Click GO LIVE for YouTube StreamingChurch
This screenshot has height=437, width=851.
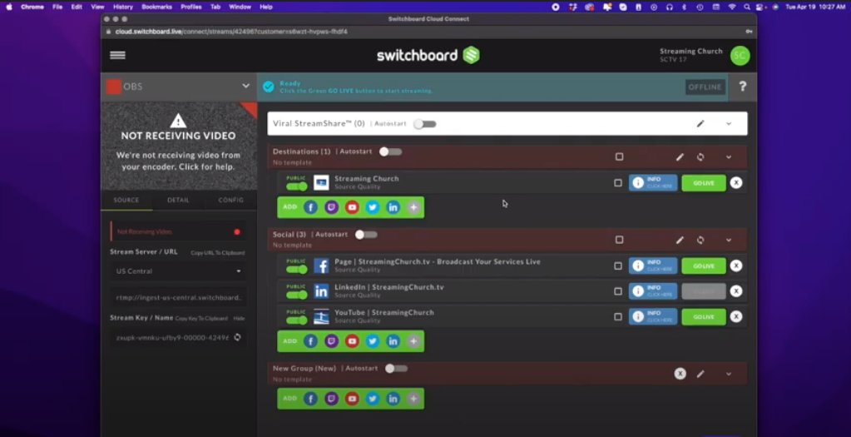click(704, 316)
